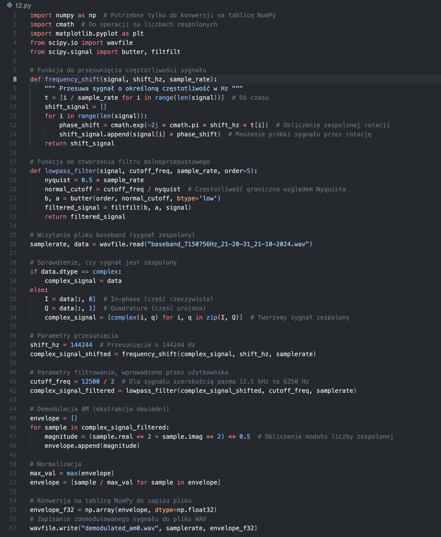This screenshot has width=441, height=537.
Task: Click 'import matplotlib.pyplot as plt' line
Action: point(87,34)
